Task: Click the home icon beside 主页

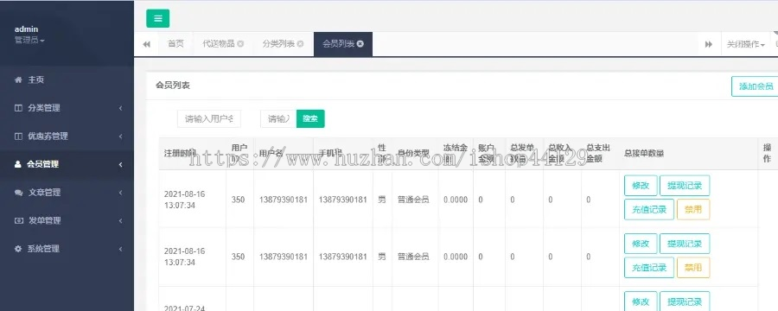Action: click(18, 79)
